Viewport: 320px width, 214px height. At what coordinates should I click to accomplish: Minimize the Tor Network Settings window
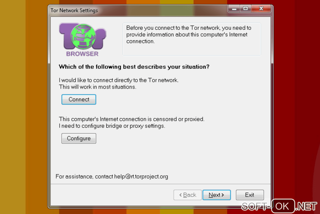[x=234, y=9]
